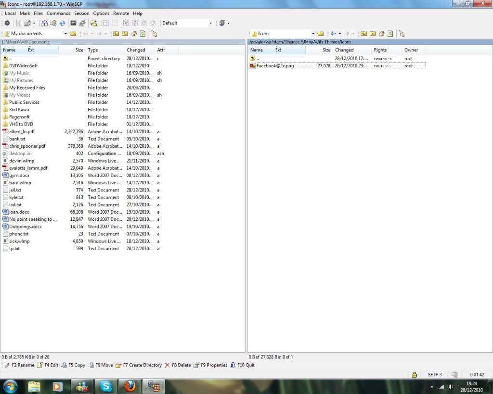Click the Windows Start button
Viewport: 493px width, 394px height.
[10, 386]
